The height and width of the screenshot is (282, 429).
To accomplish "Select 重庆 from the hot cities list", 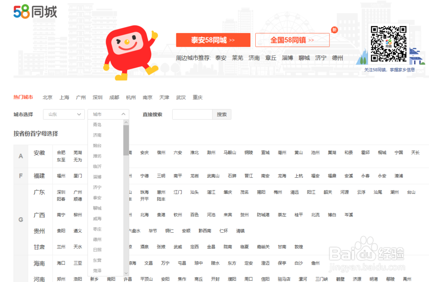I will [x=197, y=97].
